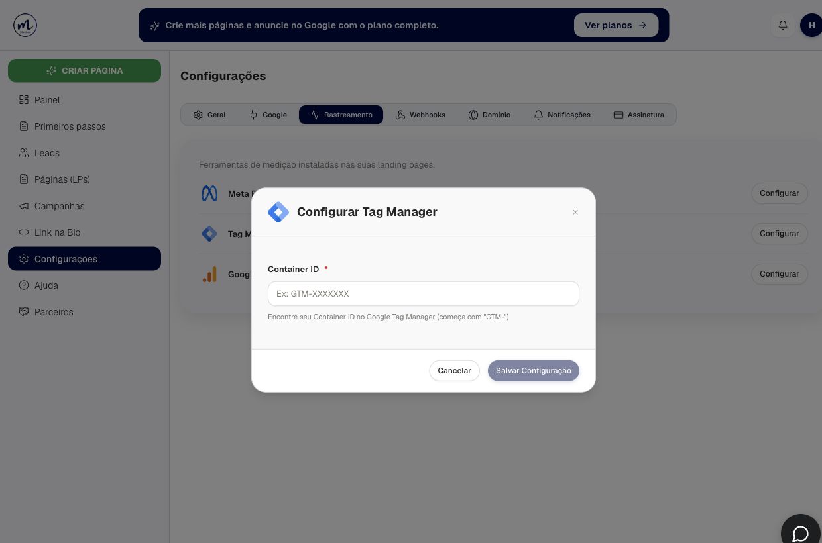Open Primeiros passos in the sidebar
This screenshot has height=543, width=822.
[x=84, y=126]
